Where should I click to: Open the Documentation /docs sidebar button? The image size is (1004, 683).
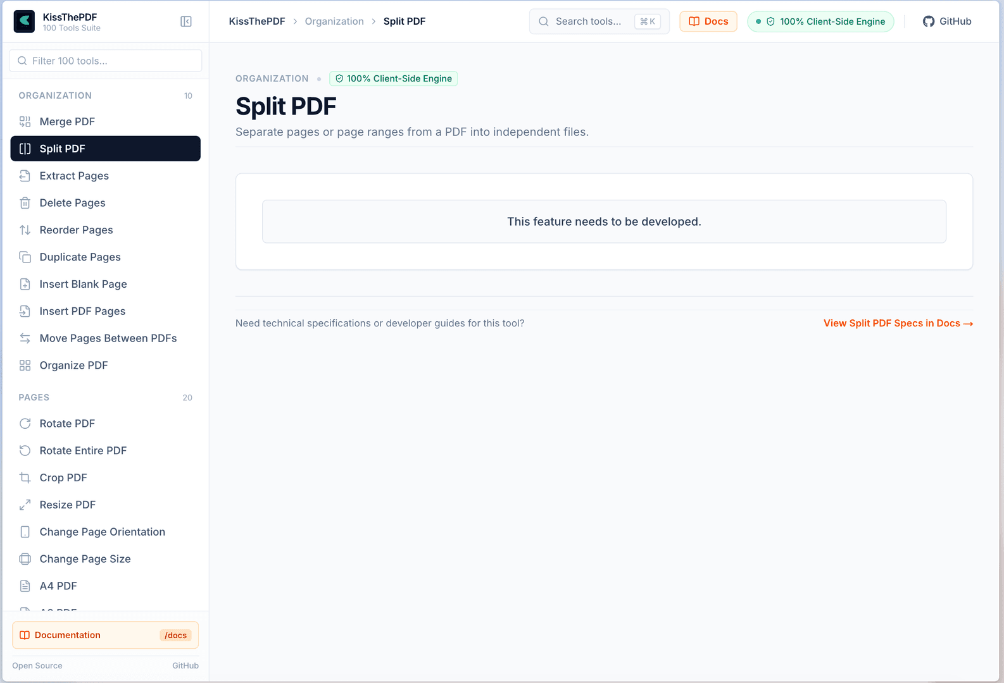106,636
